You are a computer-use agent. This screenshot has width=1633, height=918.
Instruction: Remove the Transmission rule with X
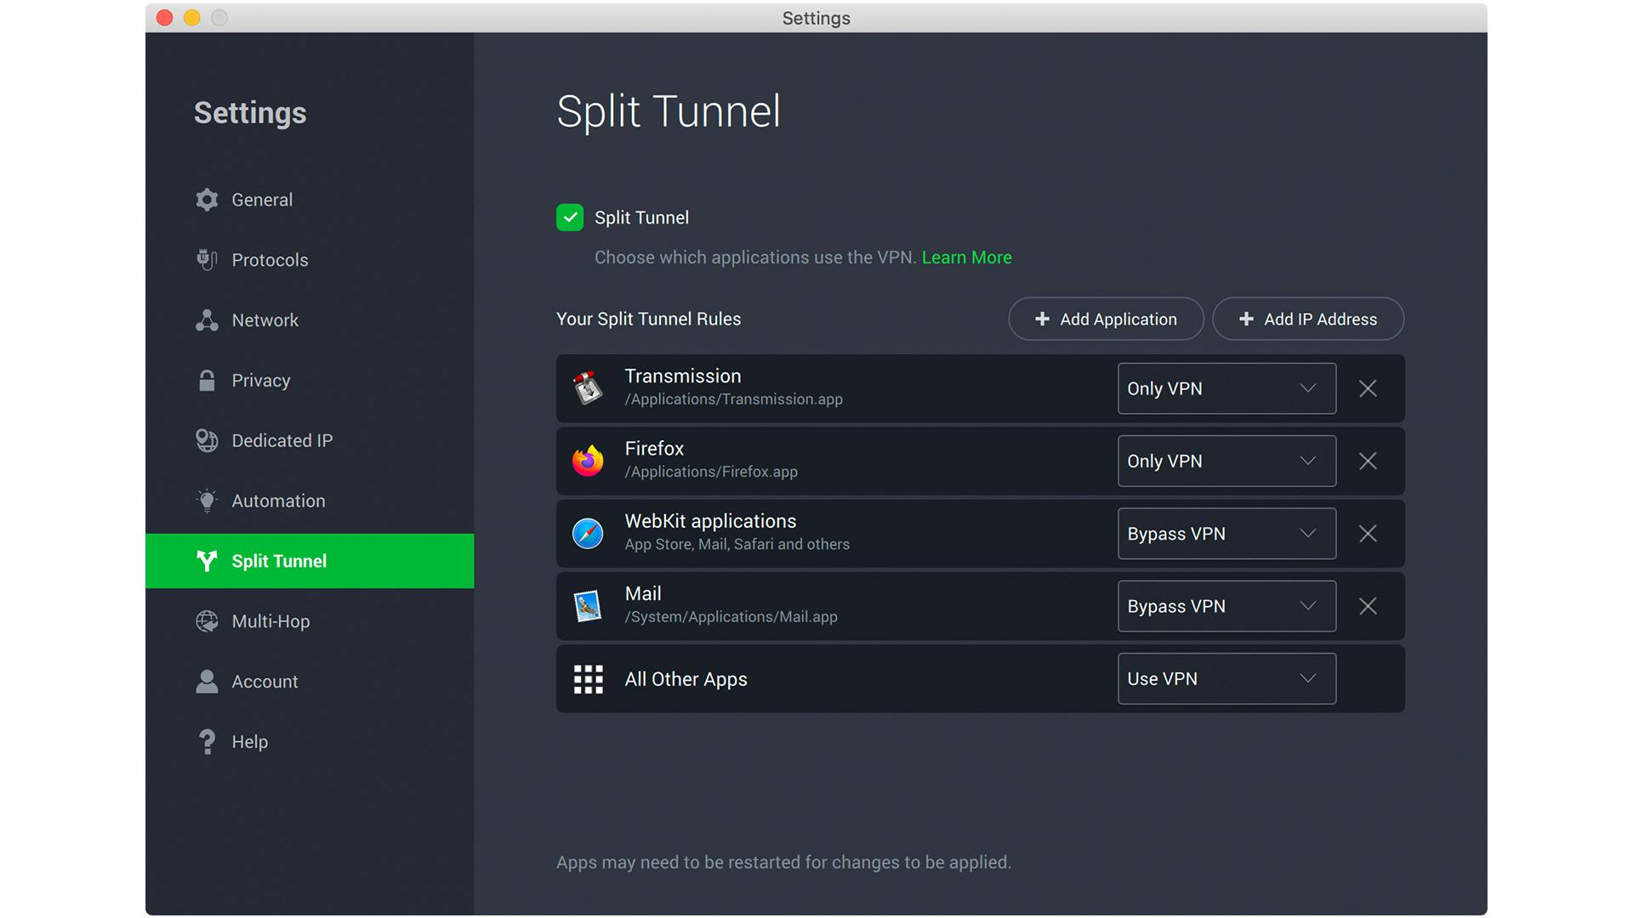[x=1368, y=388]
